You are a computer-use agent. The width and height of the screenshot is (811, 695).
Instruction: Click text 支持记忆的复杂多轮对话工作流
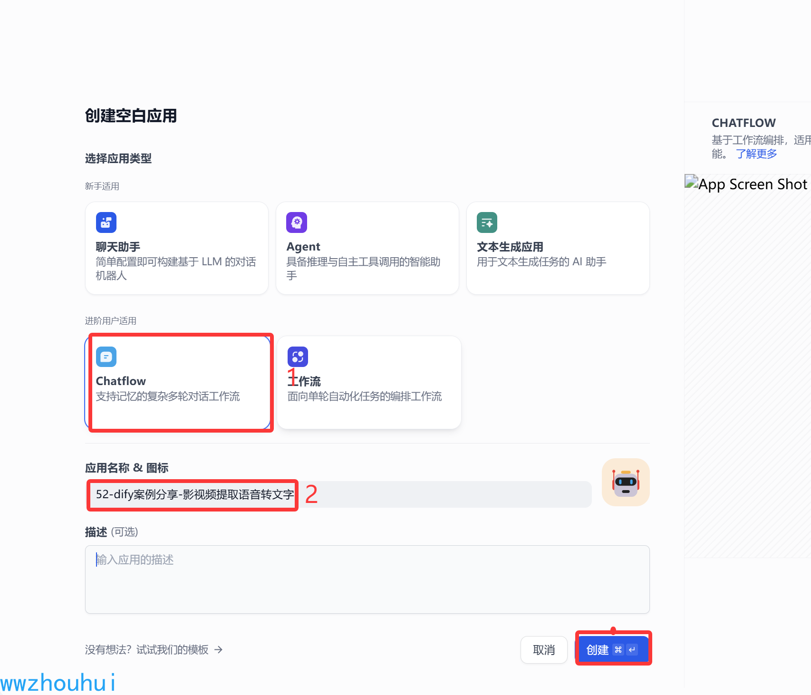click(x=168, y=396)
